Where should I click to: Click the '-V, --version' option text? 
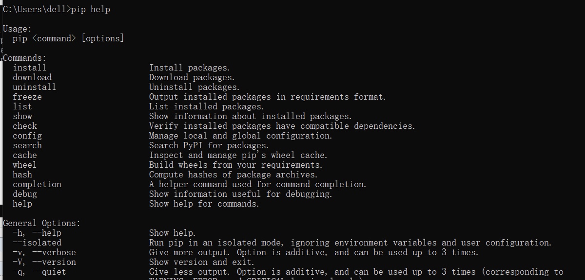point(44,262)
